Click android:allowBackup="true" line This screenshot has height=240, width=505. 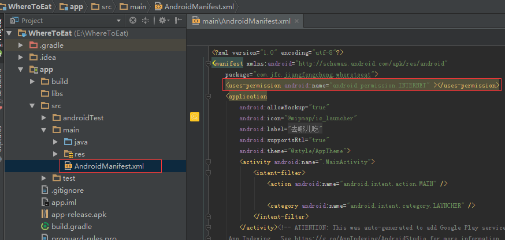coord(284,107)
